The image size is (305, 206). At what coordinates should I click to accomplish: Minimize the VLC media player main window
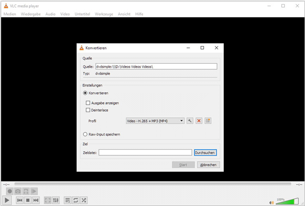click(269, 6)
